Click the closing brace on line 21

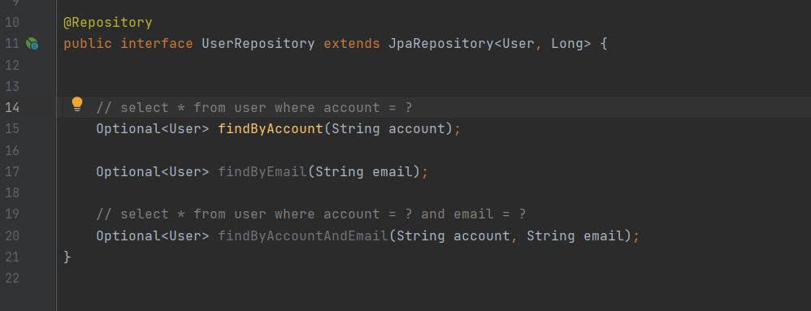click(x=67, y=257)
